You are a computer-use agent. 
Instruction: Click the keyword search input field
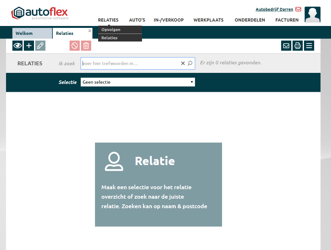point(130,63)
